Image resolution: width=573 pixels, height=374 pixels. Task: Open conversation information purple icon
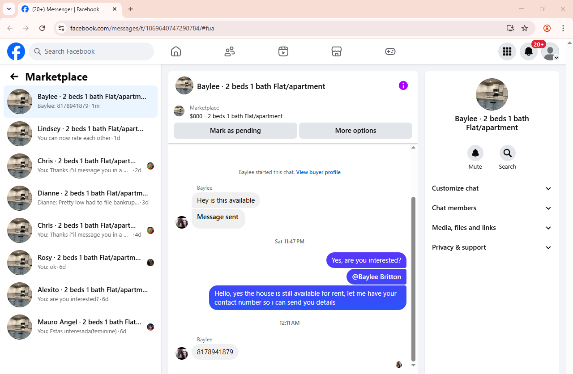click(x=403, y=85)
